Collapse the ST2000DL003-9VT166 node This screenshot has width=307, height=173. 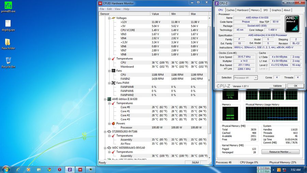point(105,132)
